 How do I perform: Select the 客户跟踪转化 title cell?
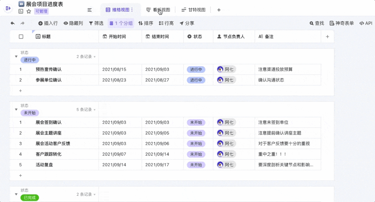coord(49,154)
